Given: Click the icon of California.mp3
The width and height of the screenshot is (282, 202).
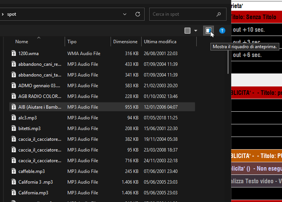Looking at the screenshot, I should 14,193.
